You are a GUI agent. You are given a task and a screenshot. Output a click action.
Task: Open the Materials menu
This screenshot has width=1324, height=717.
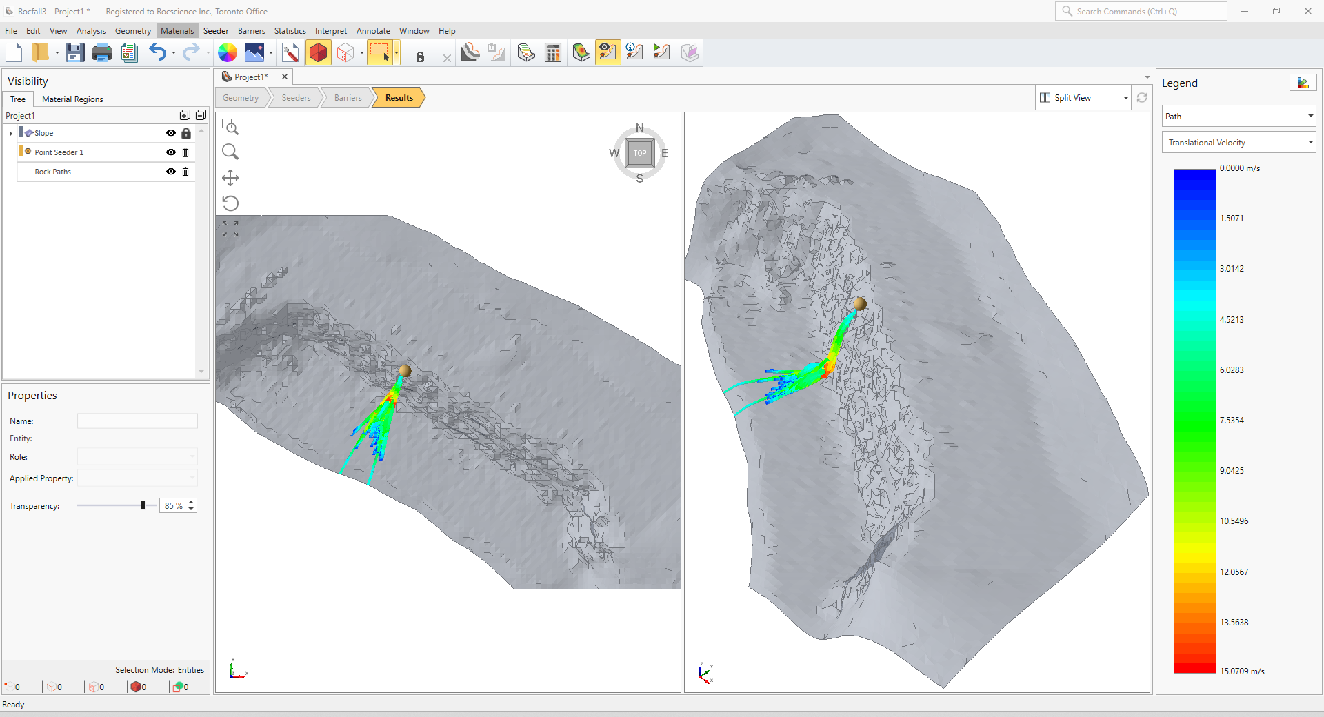tap(177, 30)
